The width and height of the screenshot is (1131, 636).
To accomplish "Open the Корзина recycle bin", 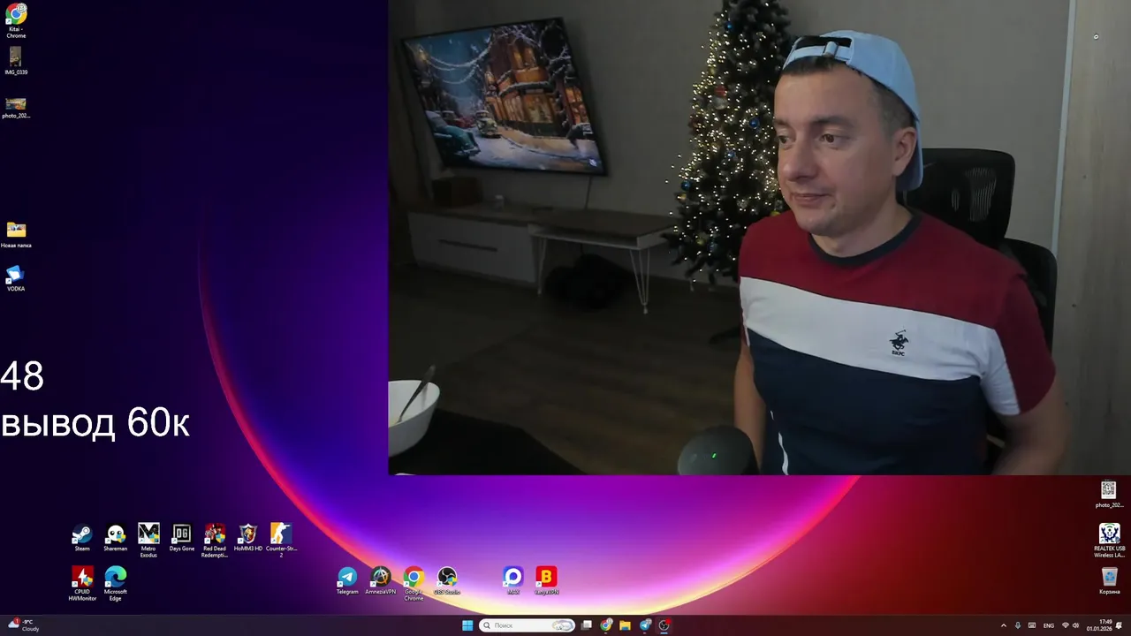I will click(1109, 581).
